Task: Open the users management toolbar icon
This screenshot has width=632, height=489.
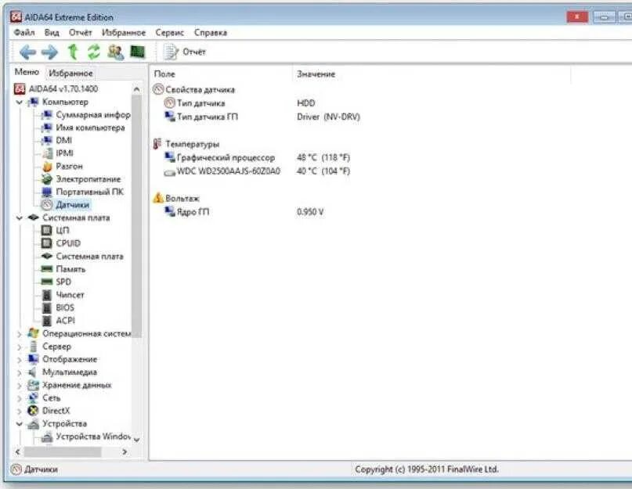Action: tap(116, 52)
